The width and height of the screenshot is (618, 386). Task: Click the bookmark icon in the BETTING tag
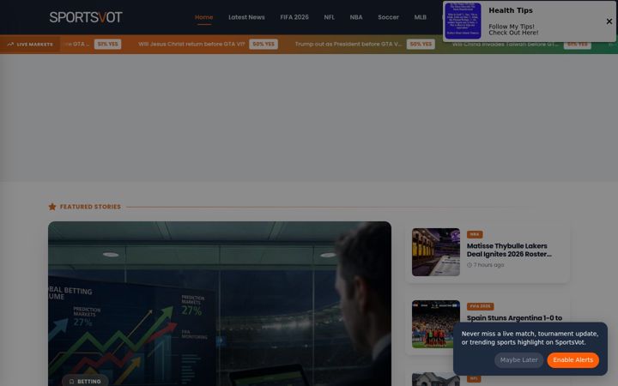[x=71, y=381]
